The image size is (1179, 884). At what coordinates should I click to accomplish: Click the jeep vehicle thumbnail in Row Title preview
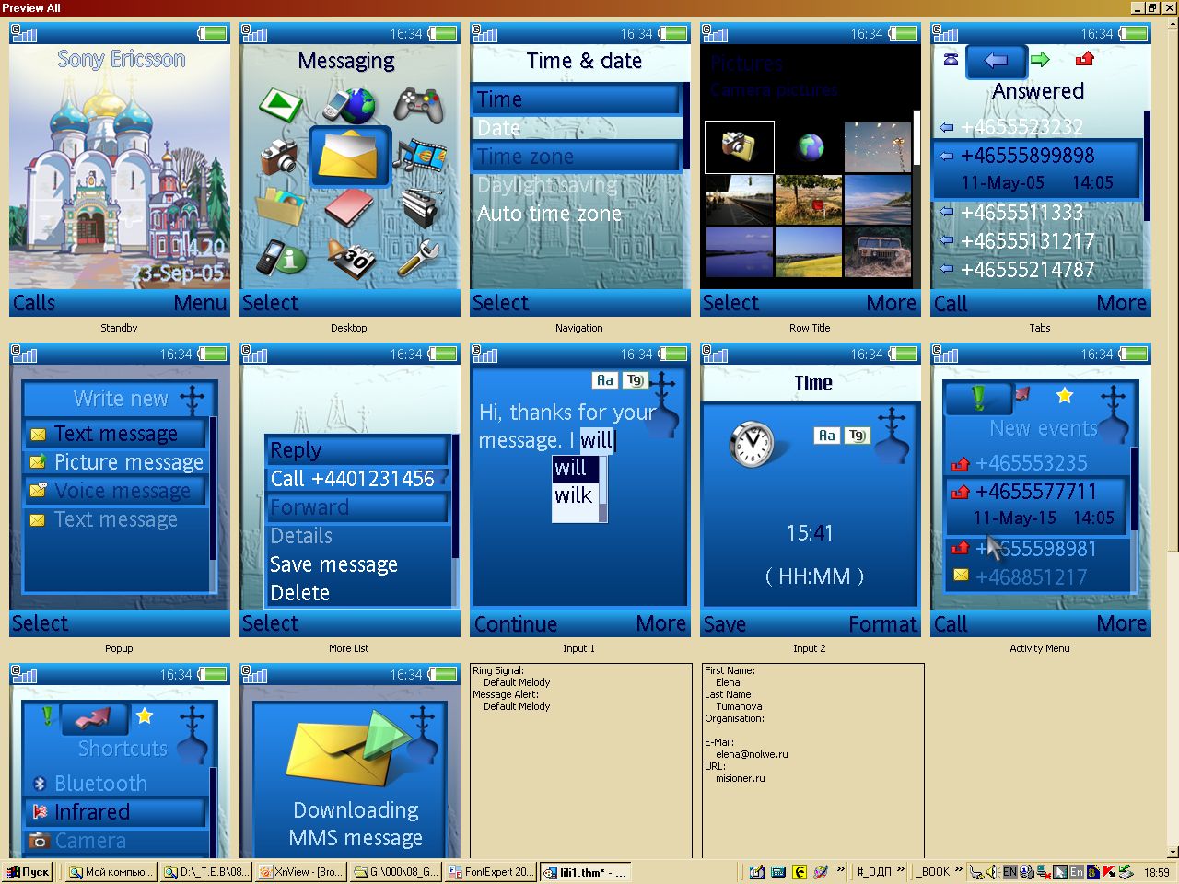(878, 251)
